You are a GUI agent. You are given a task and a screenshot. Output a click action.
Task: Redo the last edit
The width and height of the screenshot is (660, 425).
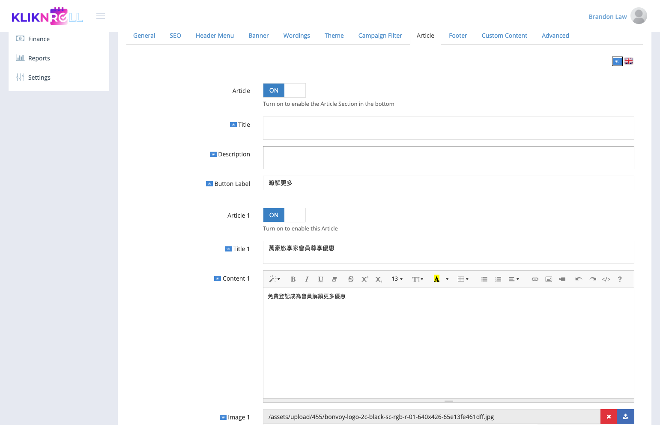[592, 279]
